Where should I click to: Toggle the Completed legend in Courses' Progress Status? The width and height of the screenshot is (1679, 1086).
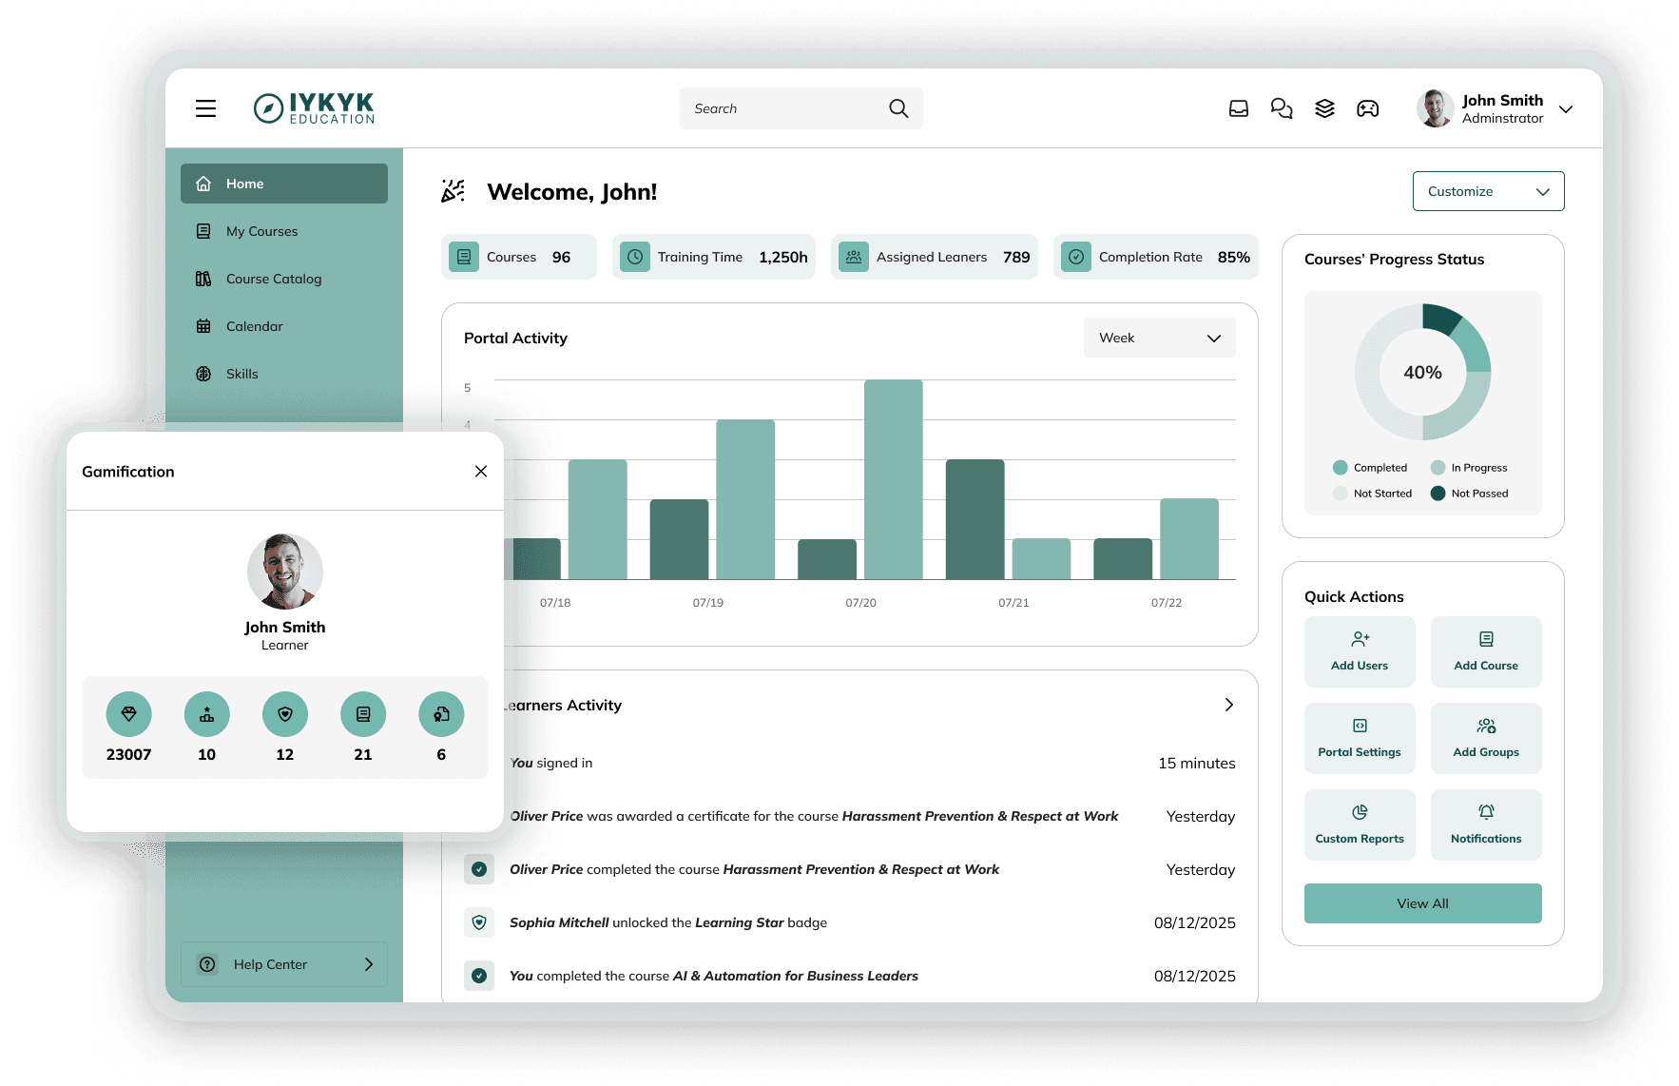coord(1370,467)
